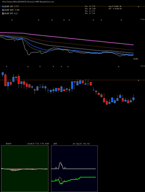Select the DOW ST value label
Viewport: 145px width, 192px height.
pyautogui.click(x=11, y=7)
